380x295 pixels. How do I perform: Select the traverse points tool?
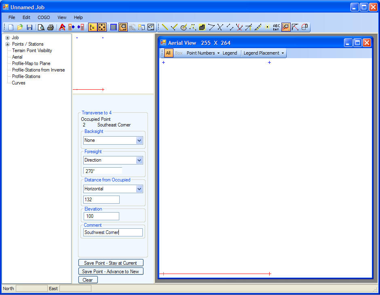click(193, 27)
